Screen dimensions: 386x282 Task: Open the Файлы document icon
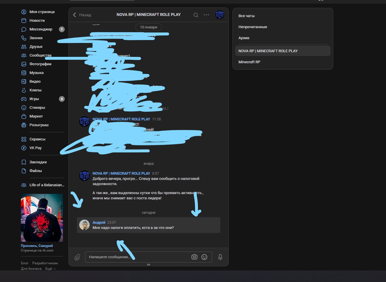(x=24, y=171)
